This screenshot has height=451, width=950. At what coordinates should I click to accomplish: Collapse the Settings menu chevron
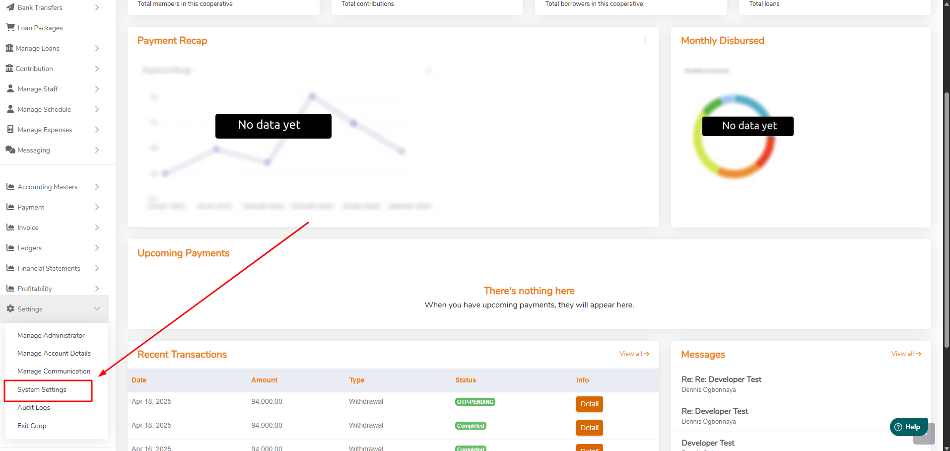coord(97,309)
